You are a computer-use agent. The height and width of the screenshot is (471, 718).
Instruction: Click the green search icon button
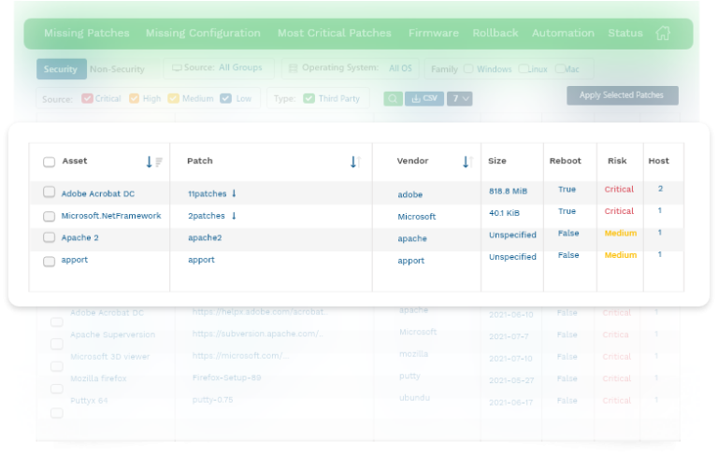[393, 98]
